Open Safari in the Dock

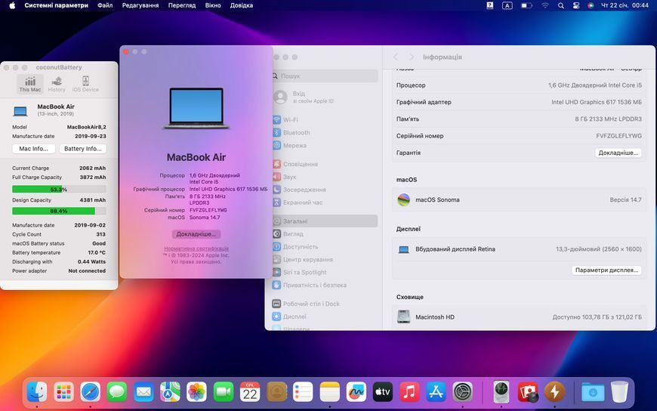[91, 392]
